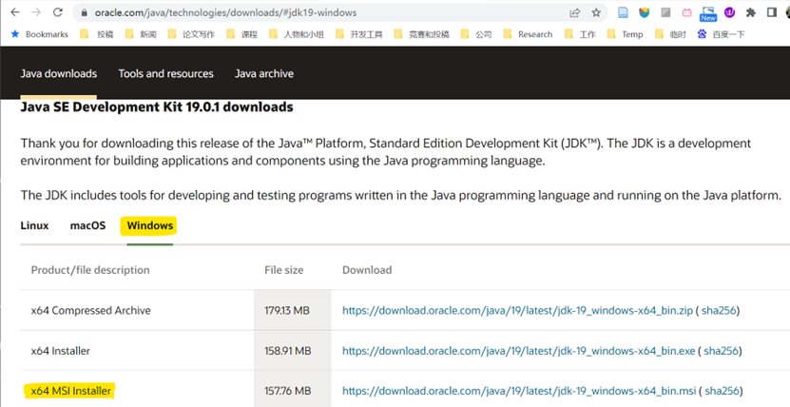Click the Product/file description header
The height and width of the screenshot is (407, 790).
[x=90, y=270]
